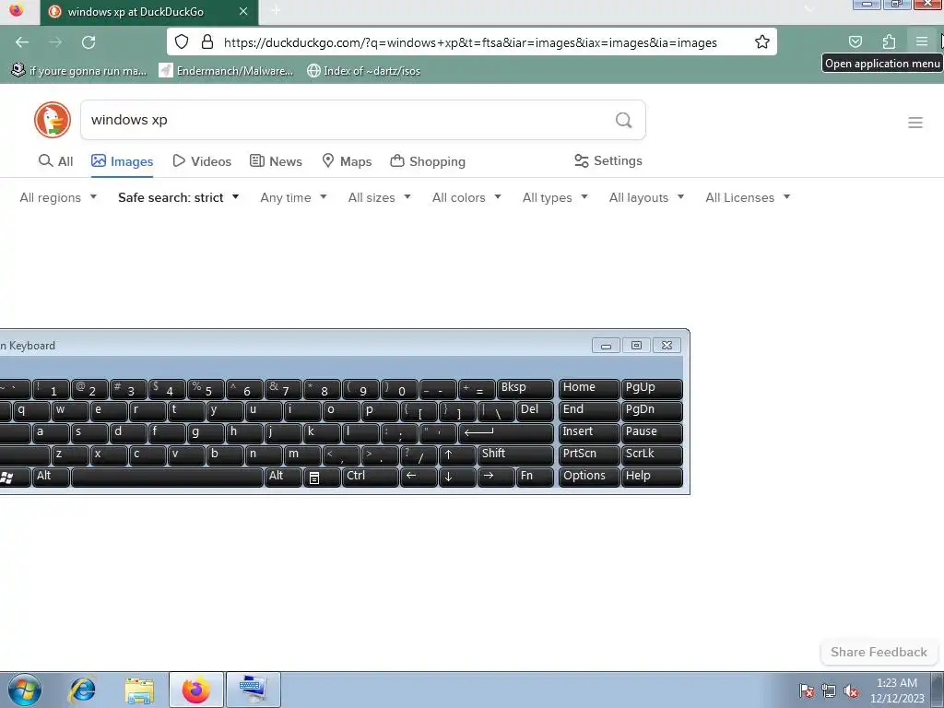944x708 pixels.
Task: Open Firefox application menu
Action: point(921,41)
